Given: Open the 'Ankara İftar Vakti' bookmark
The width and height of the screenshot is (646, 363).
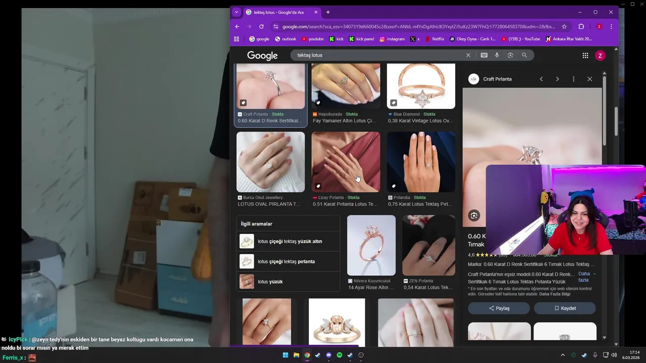Looking at the screenshot, I should [569, 39].
